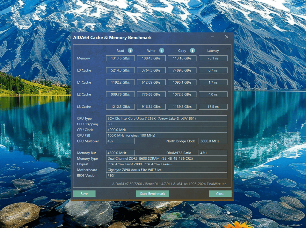Click the Memory Latency result box
306x228 pixels.
[213, 59]
